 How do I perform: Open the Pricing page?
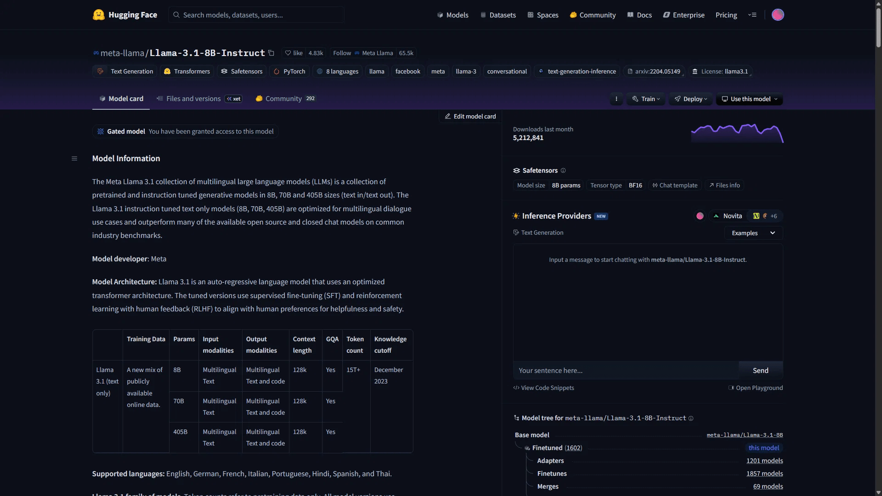pos(726,15)
